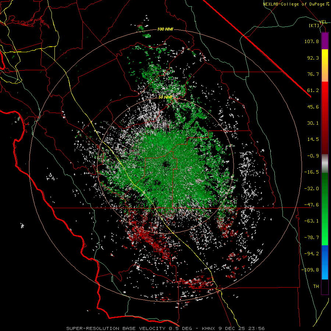The width and height of the screenshot is (331, 331).
Task: Click the -63.1 velocity scale value
Action: coord(312,221)
